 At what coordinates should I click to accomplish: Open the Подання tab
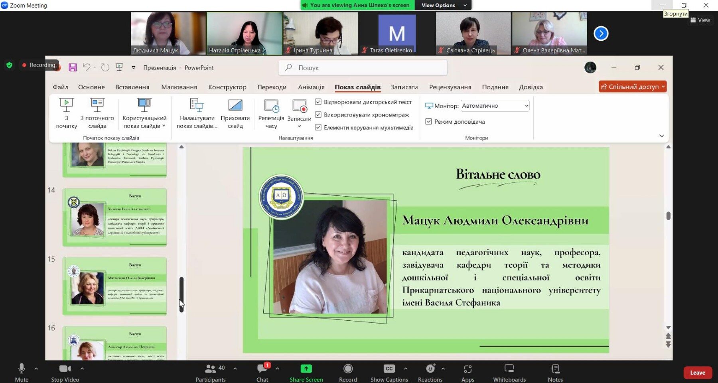(495, 87)
